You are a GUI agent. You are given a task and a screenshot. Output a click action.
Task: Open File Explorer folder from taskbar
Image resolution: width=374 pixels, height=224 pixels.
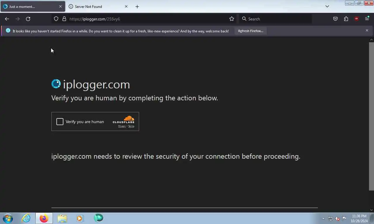(62, 218)
